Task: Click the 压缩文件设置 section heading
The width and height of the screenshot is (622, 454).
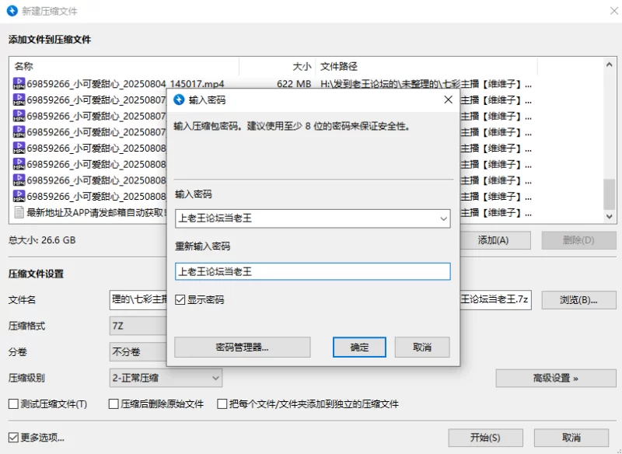Action: (x=36, y=274)
